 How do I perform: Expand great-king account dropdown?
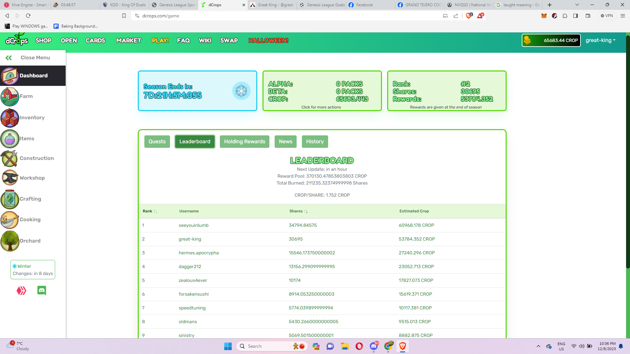[x=600, y=40]
